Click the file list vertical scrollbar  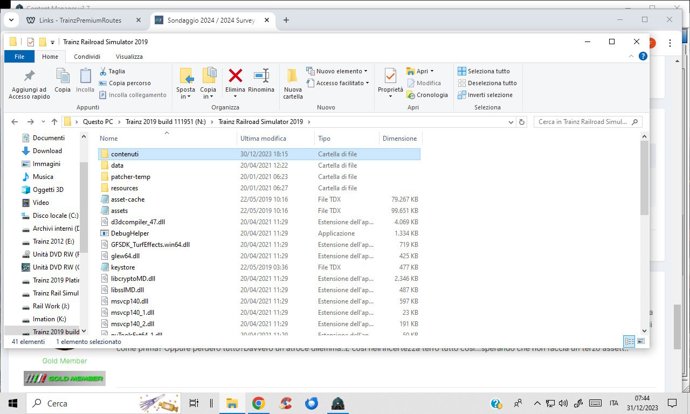pos(644,178)
